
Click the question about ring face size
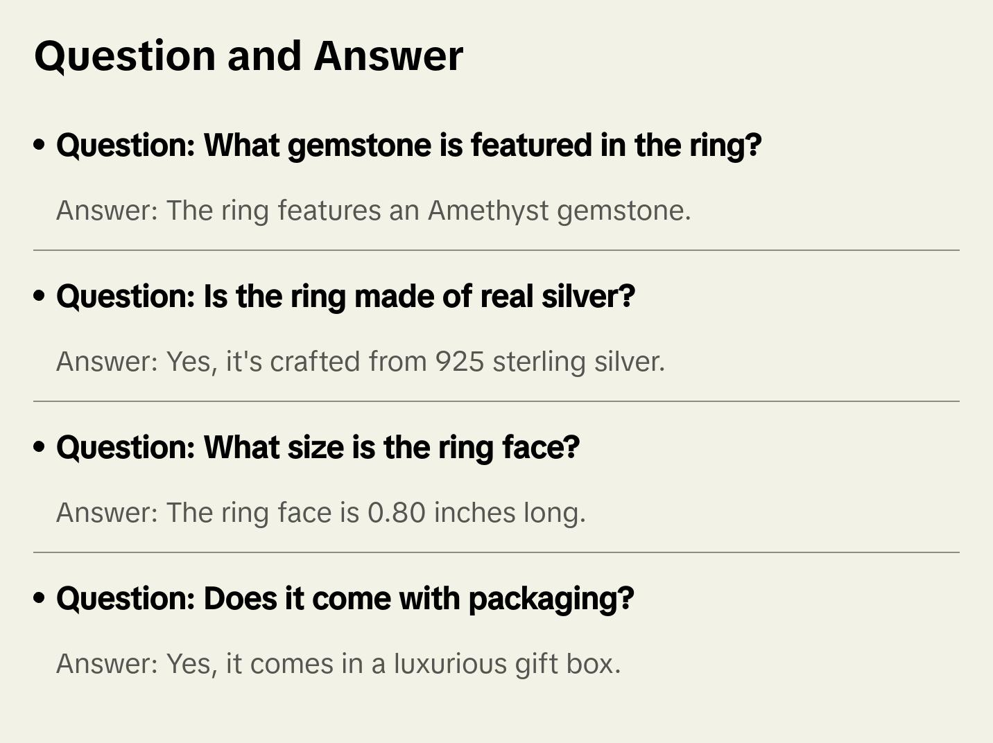tap(318, 448)
